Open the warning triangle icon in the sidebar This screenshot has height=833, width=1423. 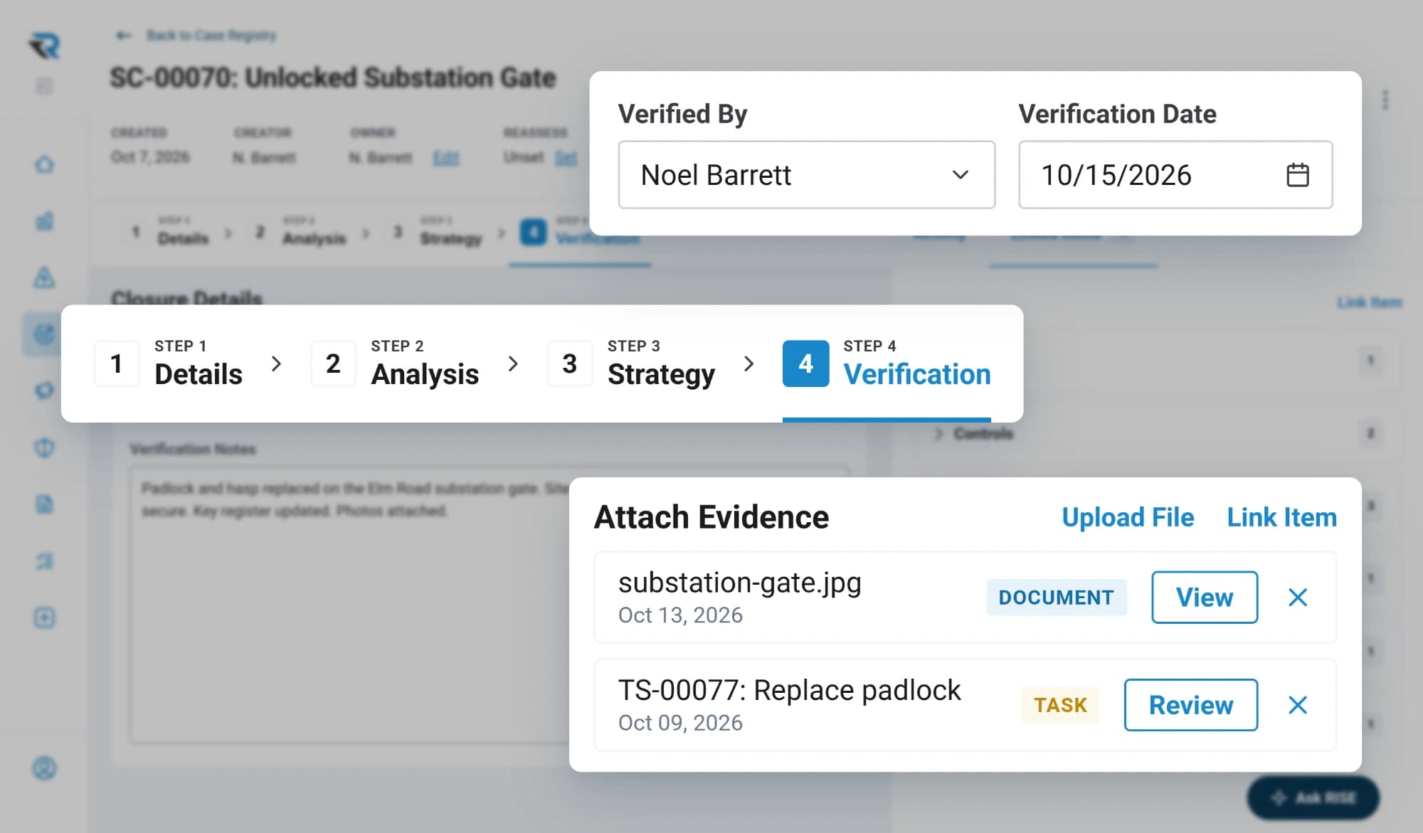pos(44,277)
